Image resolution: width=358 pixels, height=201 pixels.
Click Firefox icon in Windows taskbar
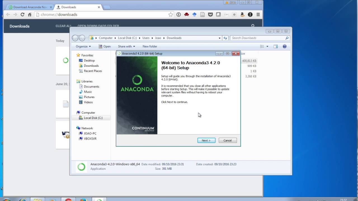pyautogui.click(x=83, y=200)
